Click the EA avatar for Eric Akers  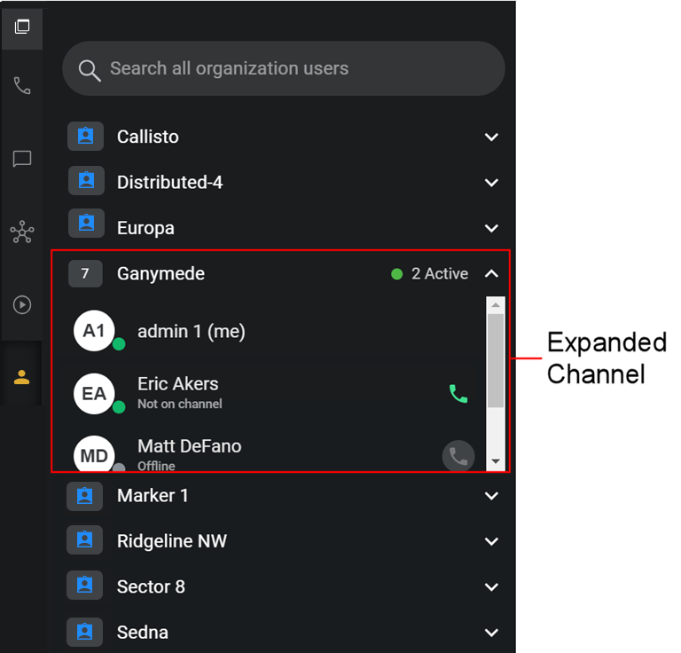click(x=94, y=394)
